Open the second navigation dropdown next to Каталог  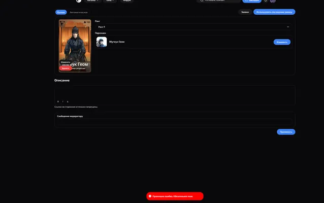coord(110,1)
